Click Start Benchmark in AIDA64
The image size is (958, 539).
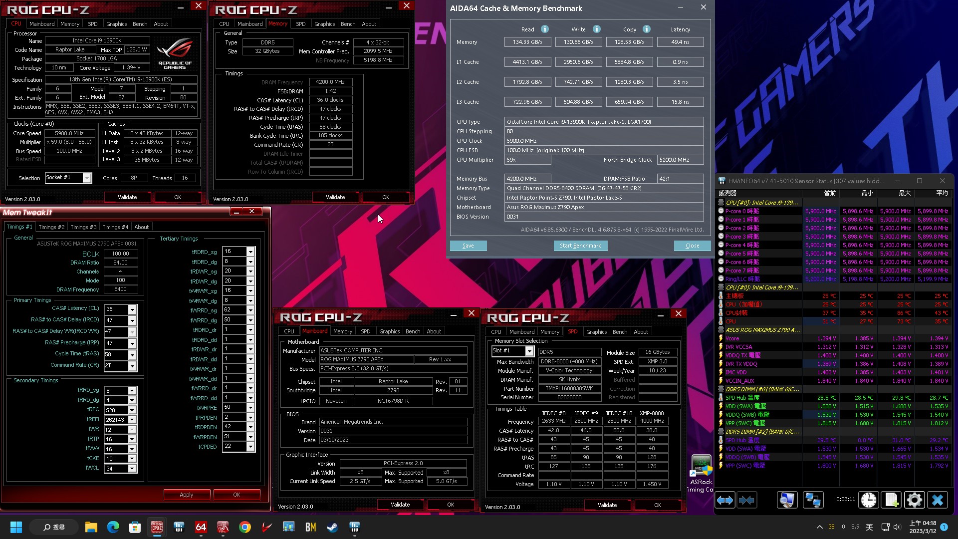pos(580,246)
